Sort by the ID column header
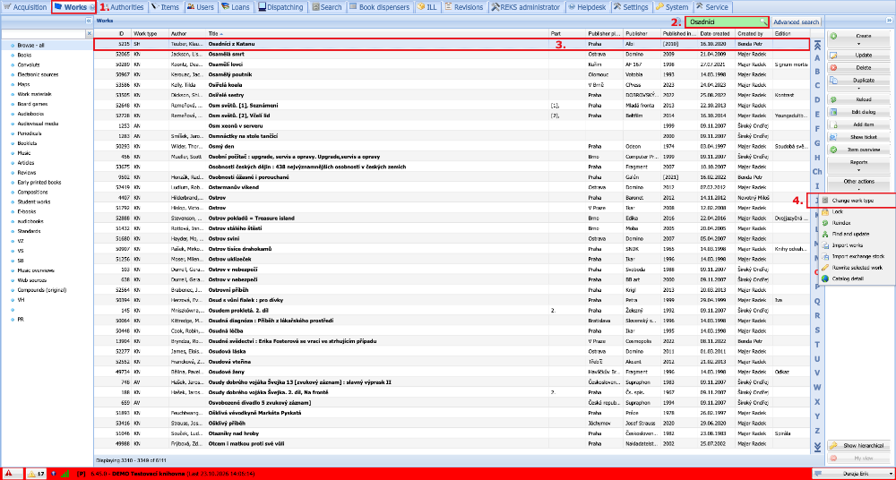Viewport: 896px width, 480px height. coord(112,34)
